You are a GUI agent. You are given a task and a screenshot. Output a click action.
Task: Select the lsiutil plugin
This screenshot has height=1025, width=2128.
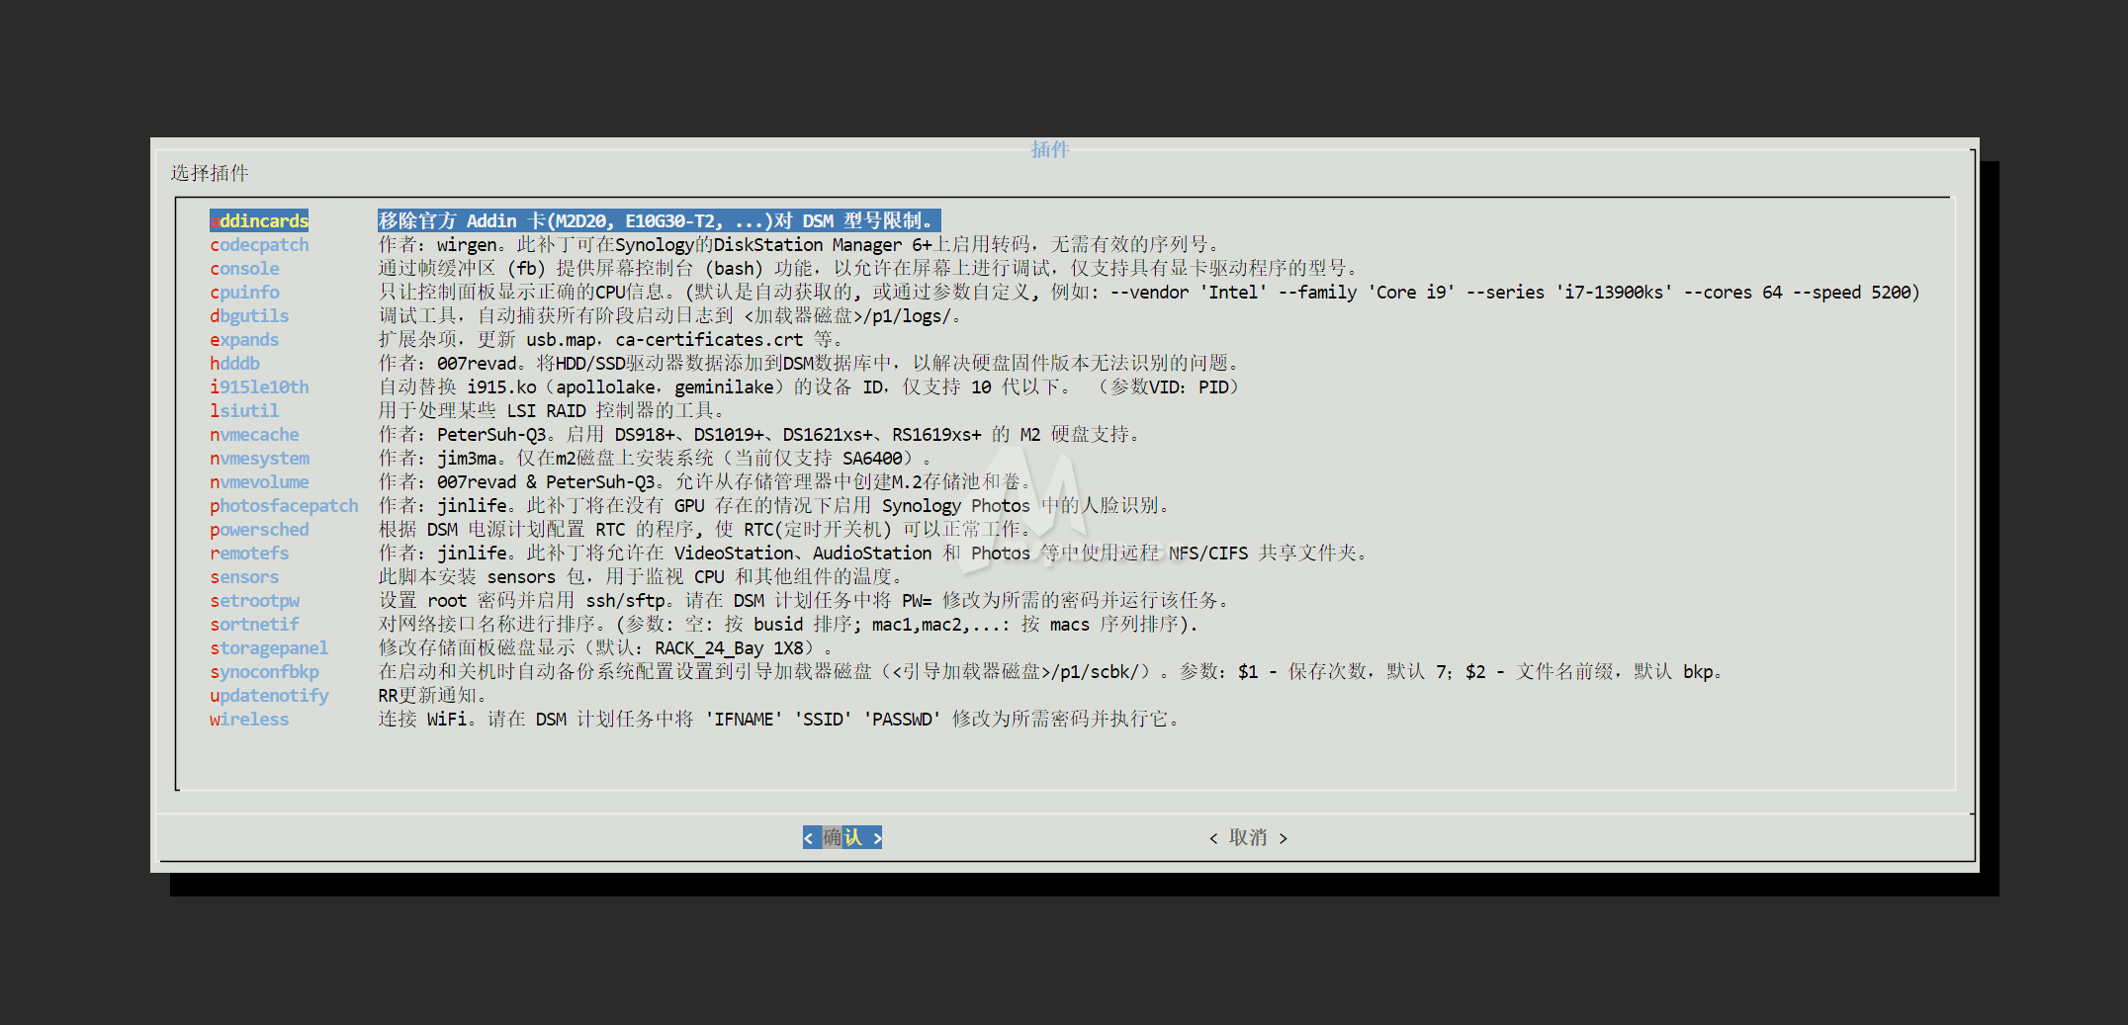tap(244, 410)
